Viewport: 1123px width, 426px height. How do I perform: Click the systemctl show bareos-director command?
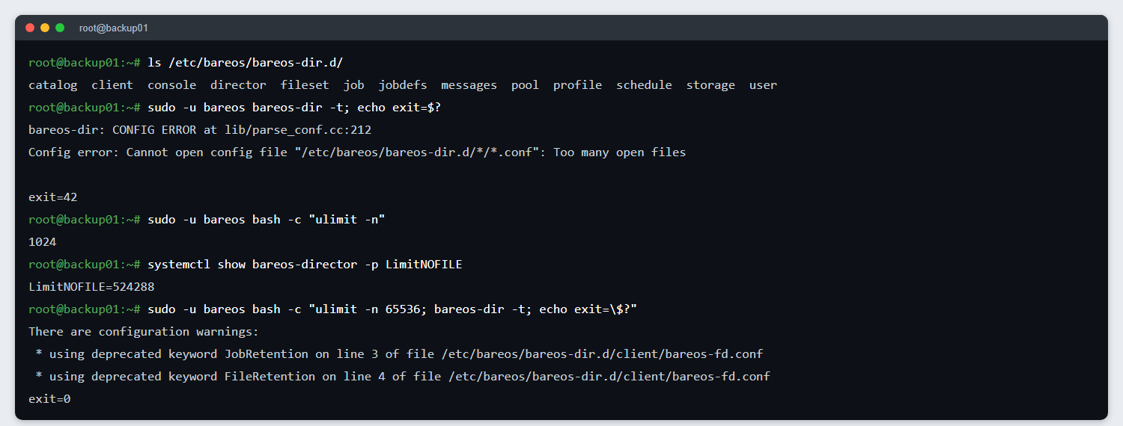point(305,265)
